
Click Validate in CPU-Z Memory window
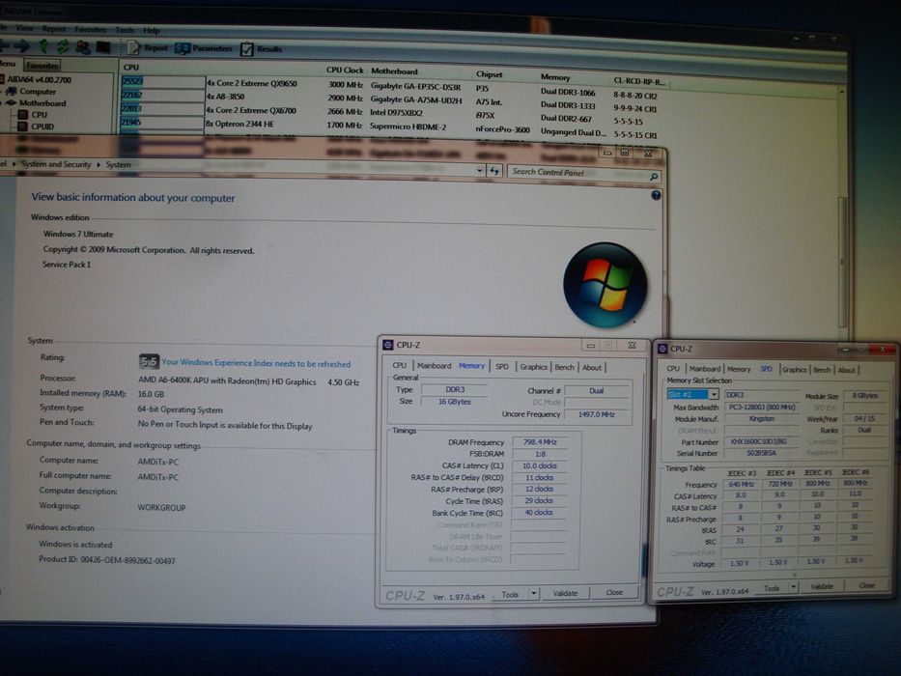point(565,593)
